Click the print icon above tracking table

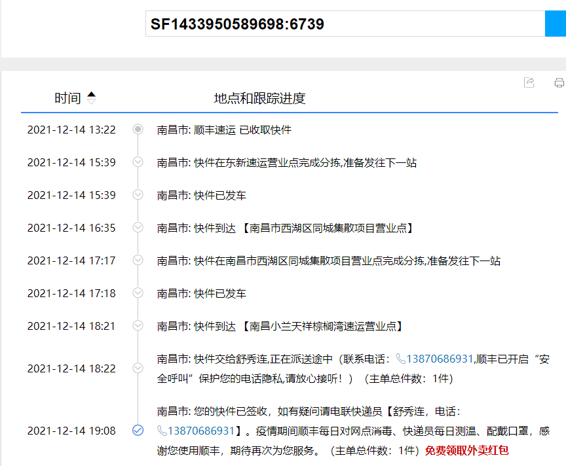(559, 82)
